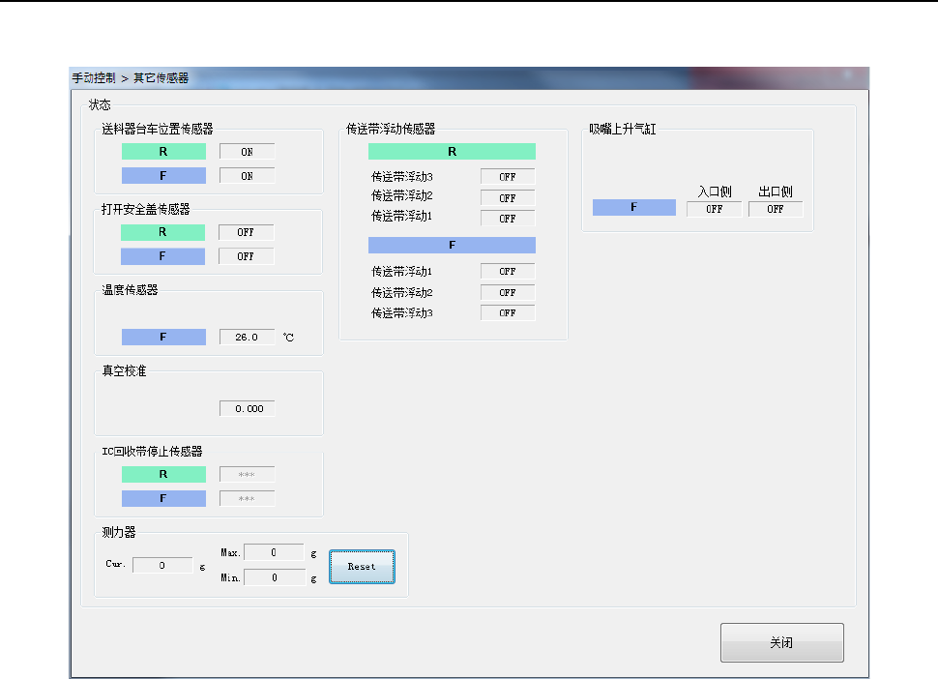Click the Reset button in 测力器
The width and height of the screenshot is (938, 679).
coord(362,567)
